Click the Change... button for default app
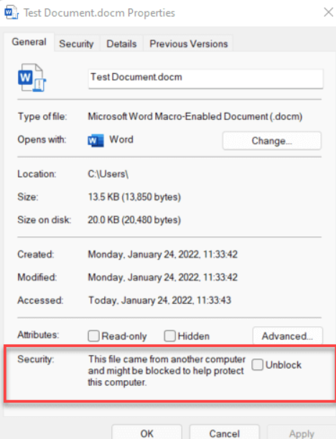Viewport: 336px width, 439px height. pyautogui.click(x=271, y=141)
